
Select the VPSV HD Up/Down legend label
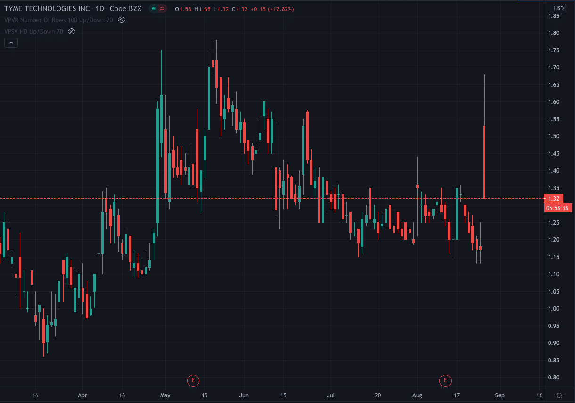click(33, 31)
